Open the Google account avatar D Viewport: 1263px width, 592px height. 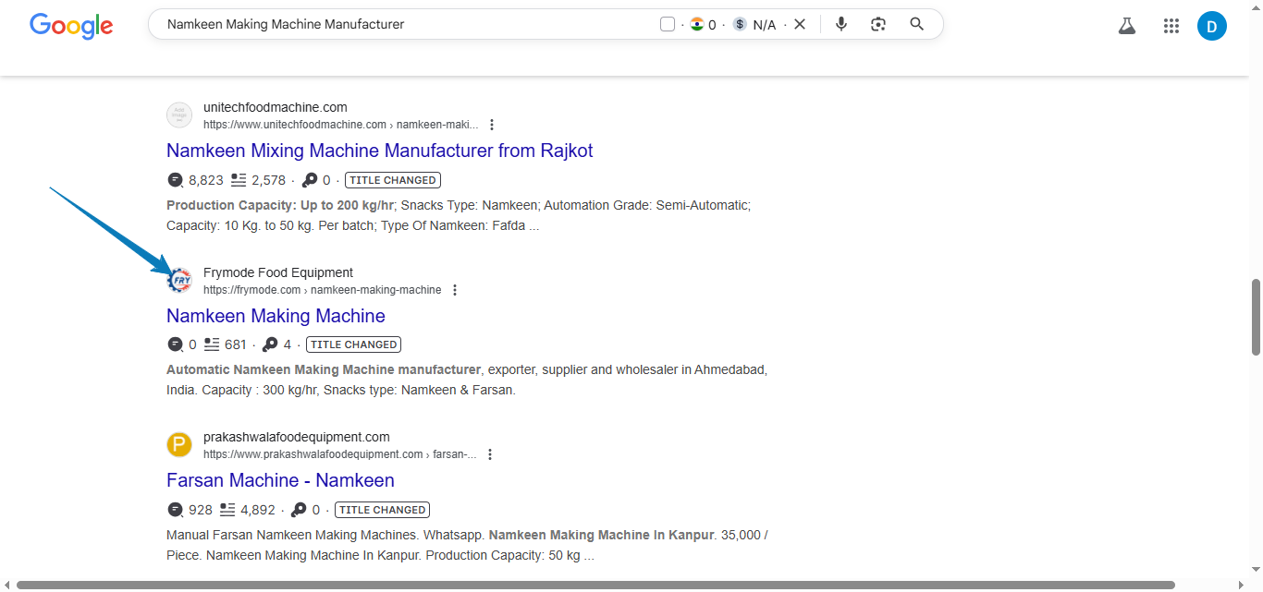pos(1211,26)
